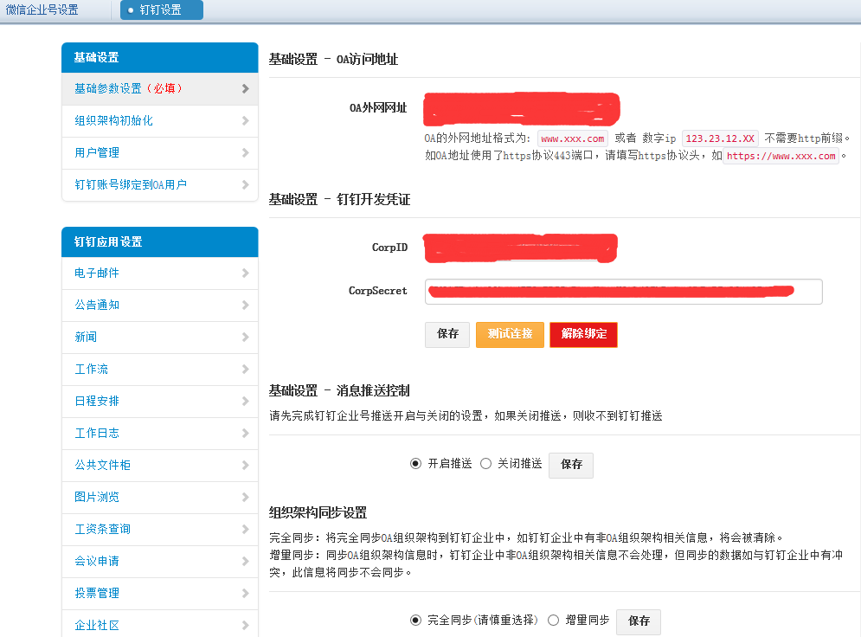The height and width of the screenshot is (637, 861).
Task: Click arrow icon next to 会议申请
Action: (246, 561)
